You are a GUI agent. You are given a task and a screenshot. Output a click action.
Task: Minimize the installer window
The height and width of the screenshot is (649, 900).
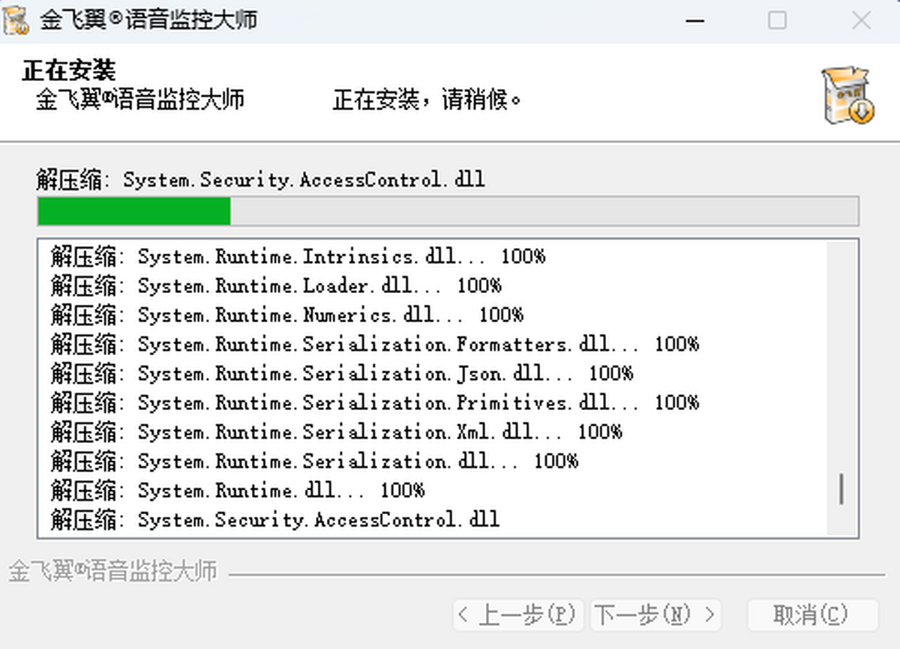(x=695, y=20)
